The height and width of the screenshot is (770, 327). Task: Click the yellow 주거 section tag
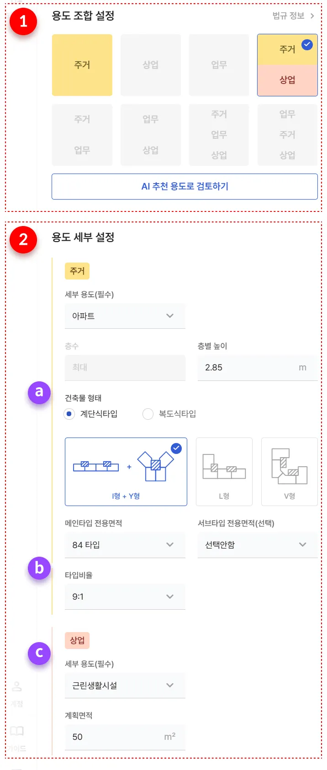click(x=77, y=271)
